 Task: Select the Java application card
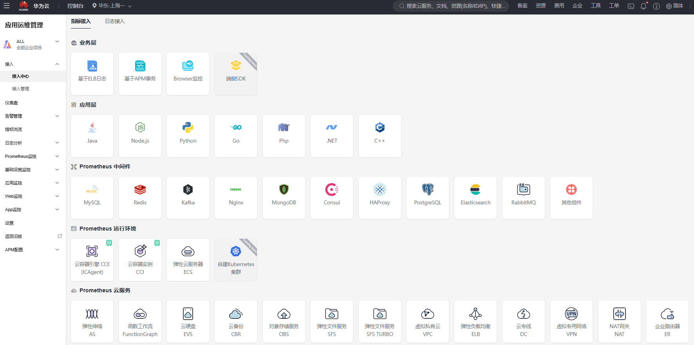[92, 136]
